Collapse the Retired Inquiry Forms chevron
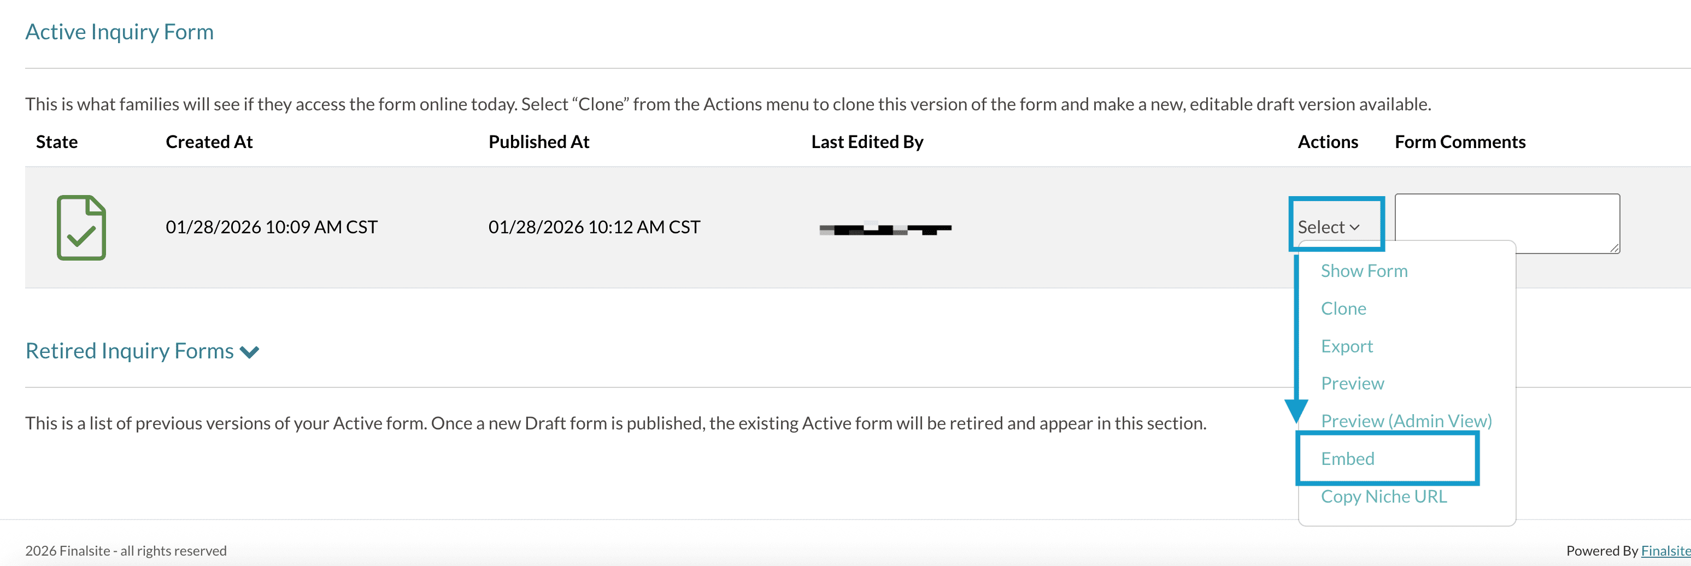The image size is (1691, 566). click(250, 351)
